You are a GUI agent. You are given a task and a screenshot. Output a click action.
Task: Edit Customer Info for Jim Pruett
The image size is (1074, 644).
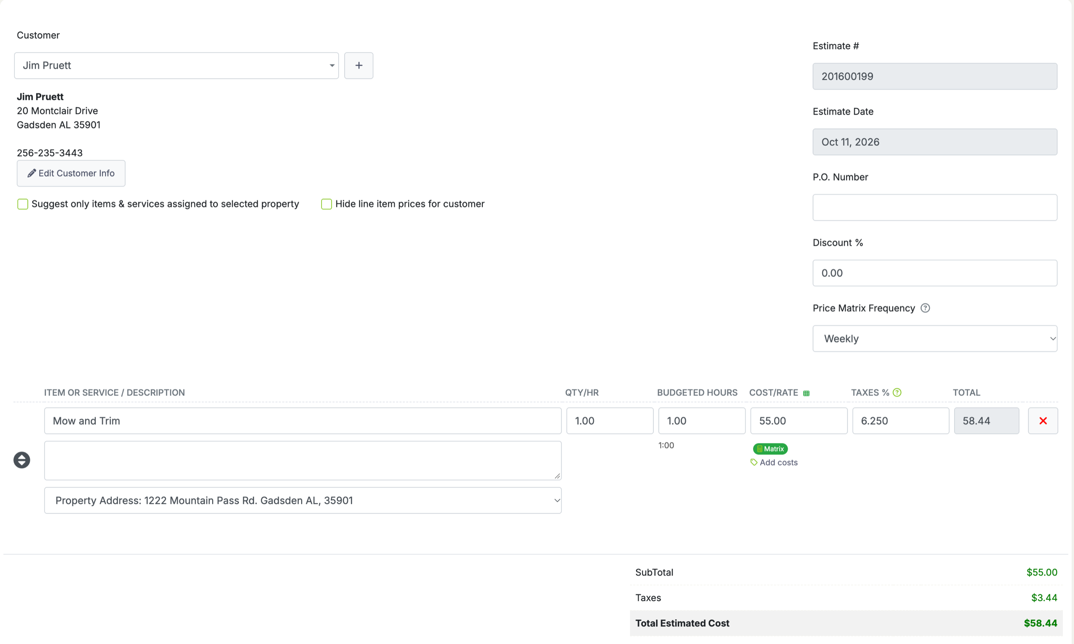[71, 173]
